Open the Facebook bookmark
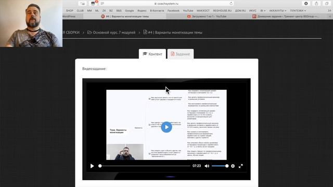The height and width of the screenshot is (187, 333). point(173,10)
